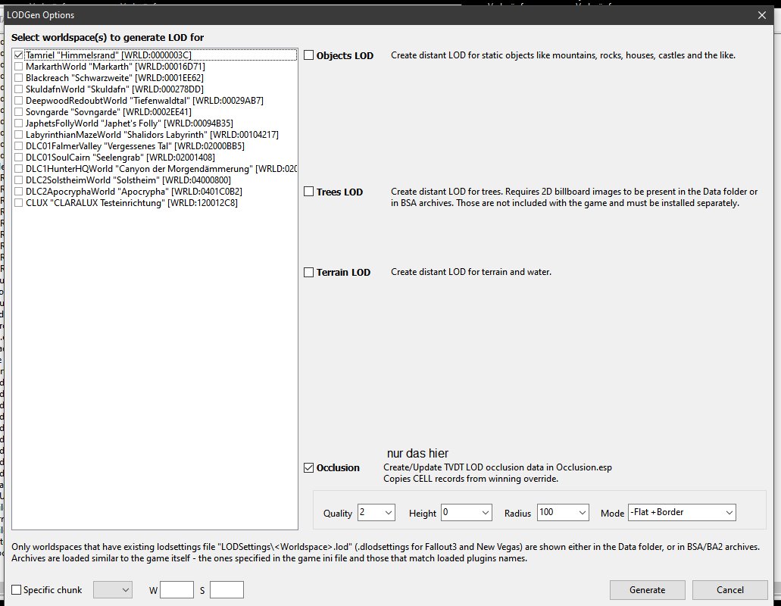Uncheck the Occlusion checkbox
This screenshot has height=606, width=781.
[x=309, y=467]
